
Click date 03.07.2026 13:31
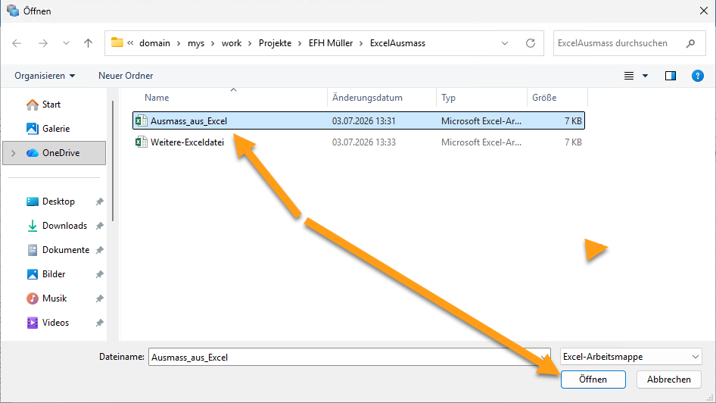click(364, 121)
